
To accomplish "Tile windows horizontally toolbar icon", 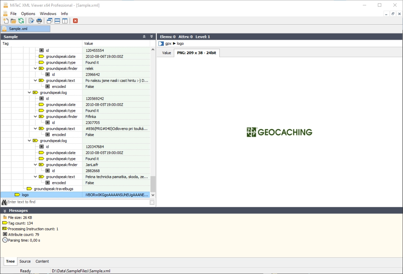I will pyautogui.click(x=57, y=21).
